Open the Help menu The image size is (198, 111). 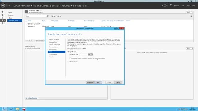(194, 6)
